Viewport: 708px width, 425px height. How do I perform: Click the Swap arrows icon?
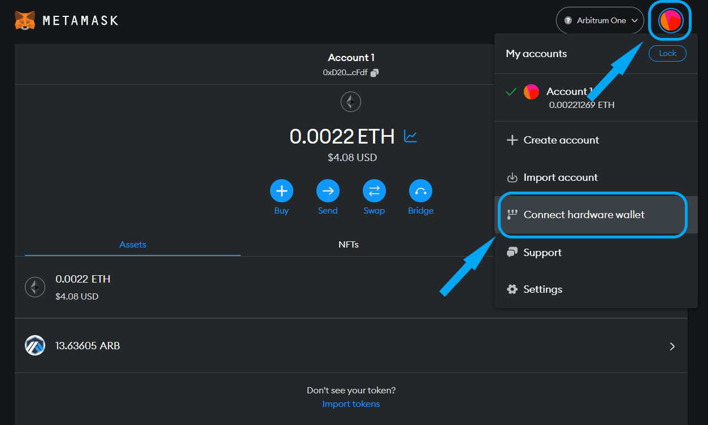[x=374, y=191]
